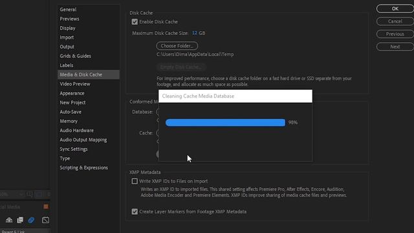Uncheck Create Layer Markers from Footage XMP Metadata

(135, 212)
